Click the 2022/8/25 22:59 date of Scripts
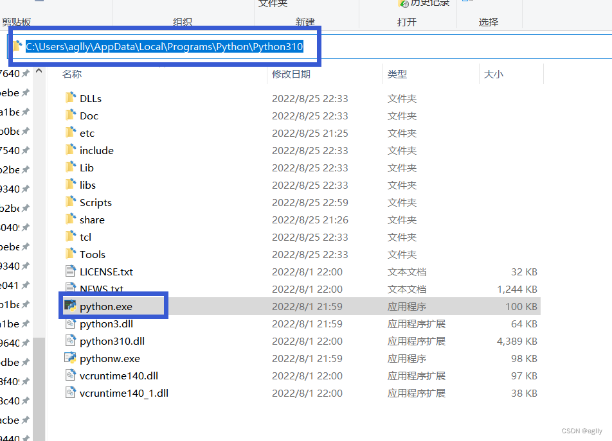 click(310, 203)
